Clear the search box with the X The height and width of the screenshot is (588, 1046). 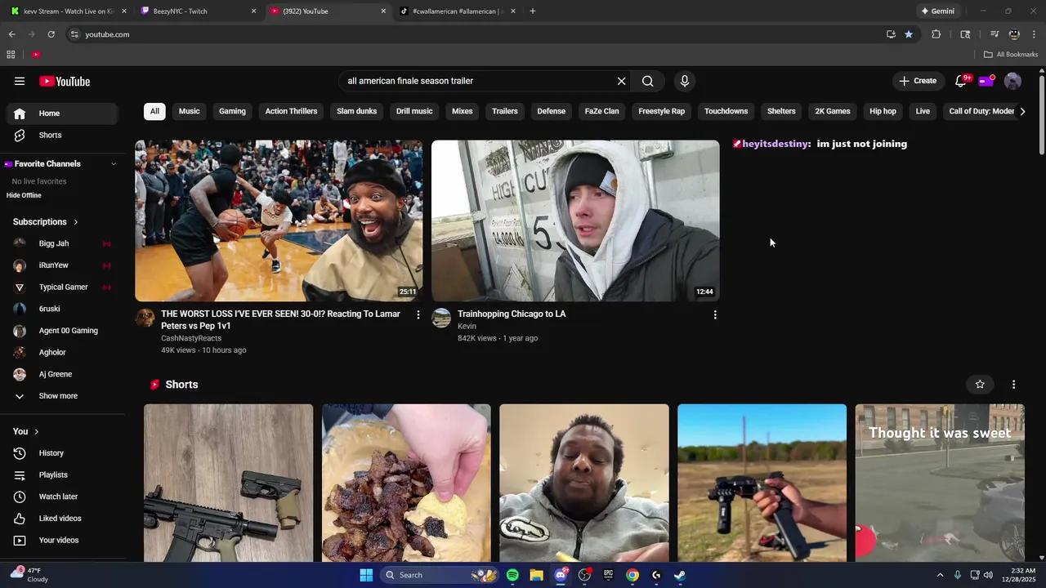pos(621,81)
